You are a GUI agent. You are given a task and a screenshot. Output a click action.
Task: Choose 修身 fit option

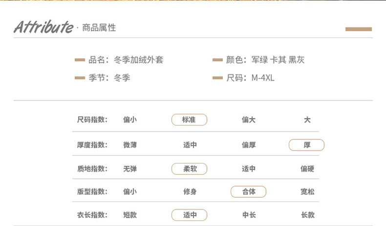click(190, 192)
